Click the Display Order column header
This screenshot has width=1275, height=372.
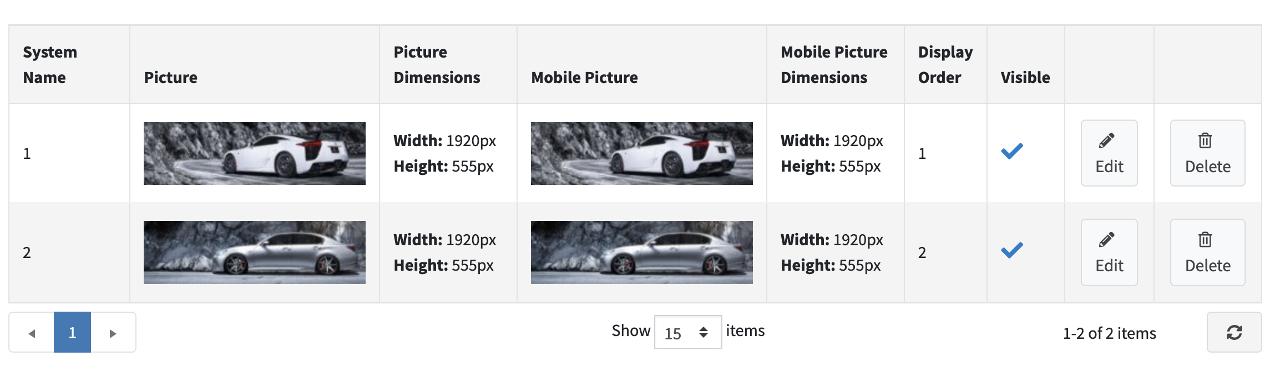(945, 64)
